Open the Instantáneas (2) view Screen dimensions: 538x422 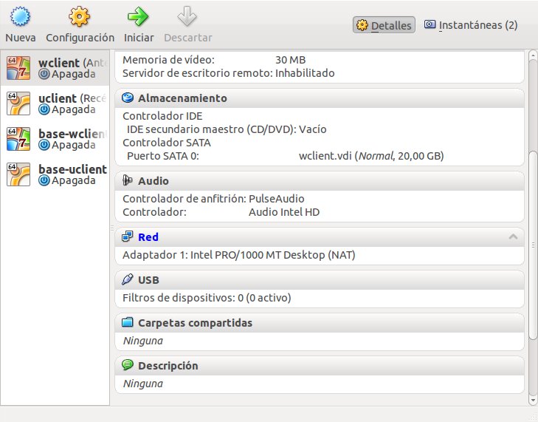471,25
